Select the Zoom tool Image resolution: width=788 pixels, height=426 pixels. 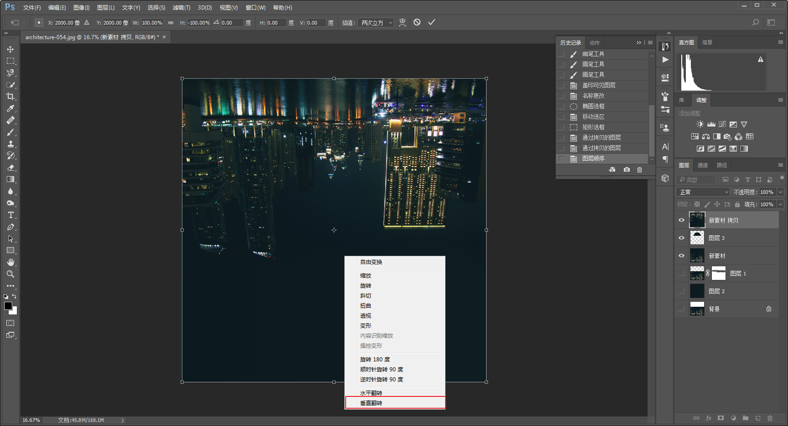coord(10,274)
